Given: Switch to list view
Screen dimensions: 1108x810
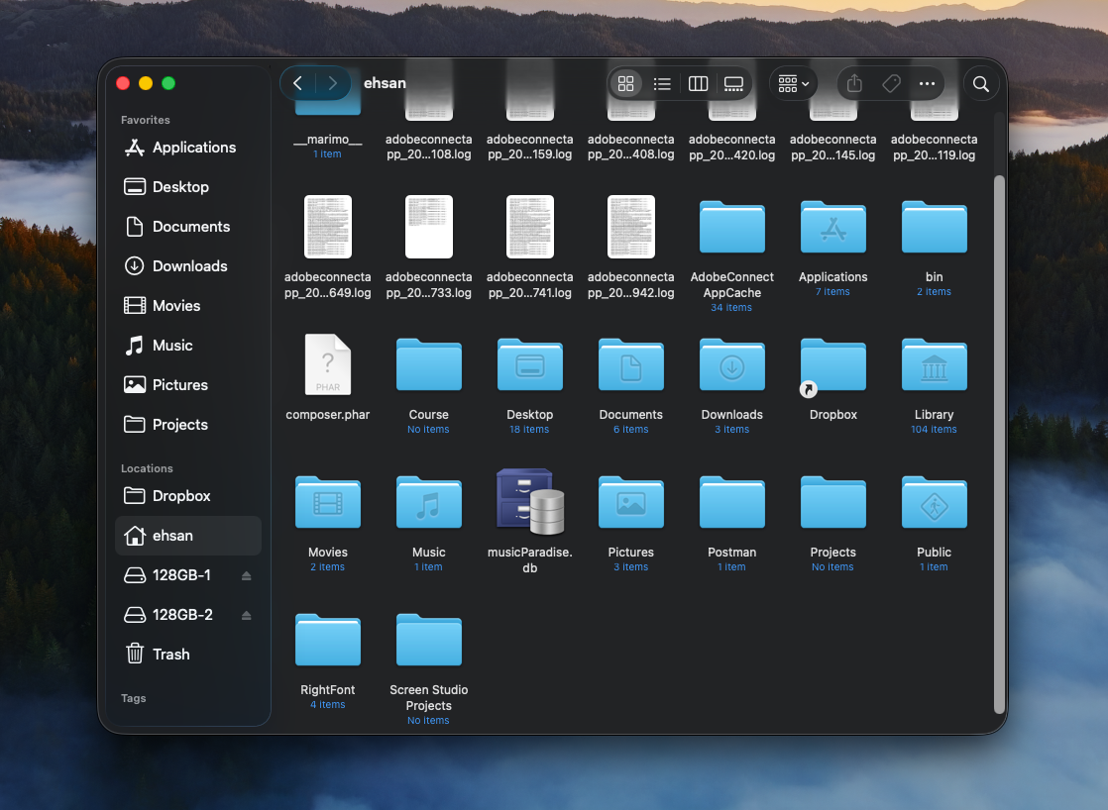Looking at the screenshot, I should tap(662, 84).
